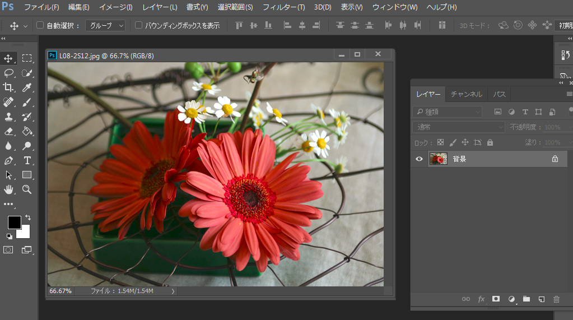
Task: Select the Eyedropper tool
Action: coord(26,87)
